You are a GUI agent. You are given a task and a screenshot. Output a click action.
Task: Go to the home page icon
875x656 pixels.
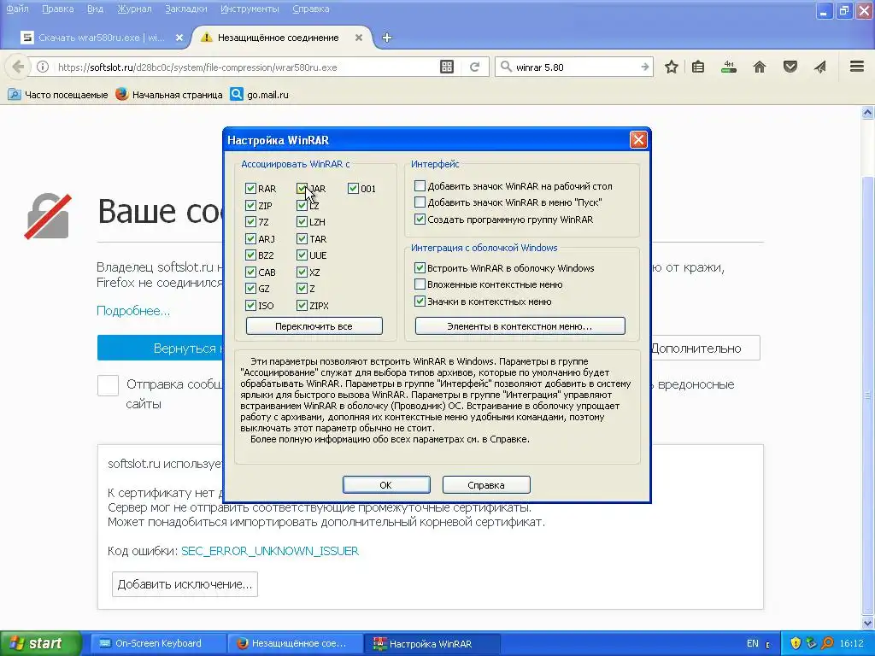(760, 67)
